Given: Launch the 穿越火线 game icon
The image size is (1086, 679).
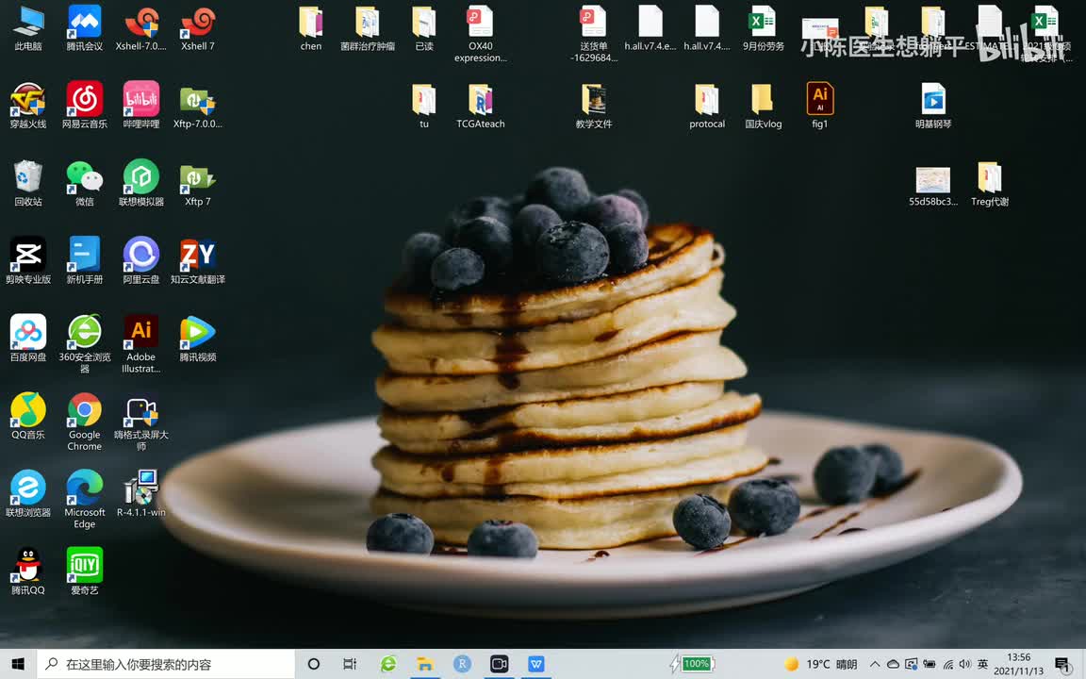Looking at the screenshot, I should coord(27,106).
